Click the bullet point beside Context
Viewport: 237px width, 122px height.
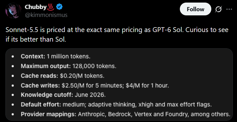13,57
